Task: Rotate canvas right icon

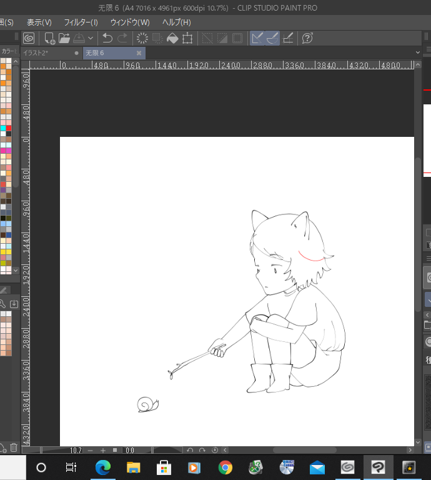Action: tap(202, 450)
